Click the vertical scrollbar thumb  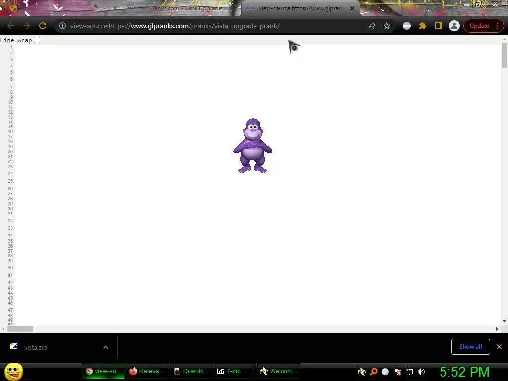(x=504, y=55)
